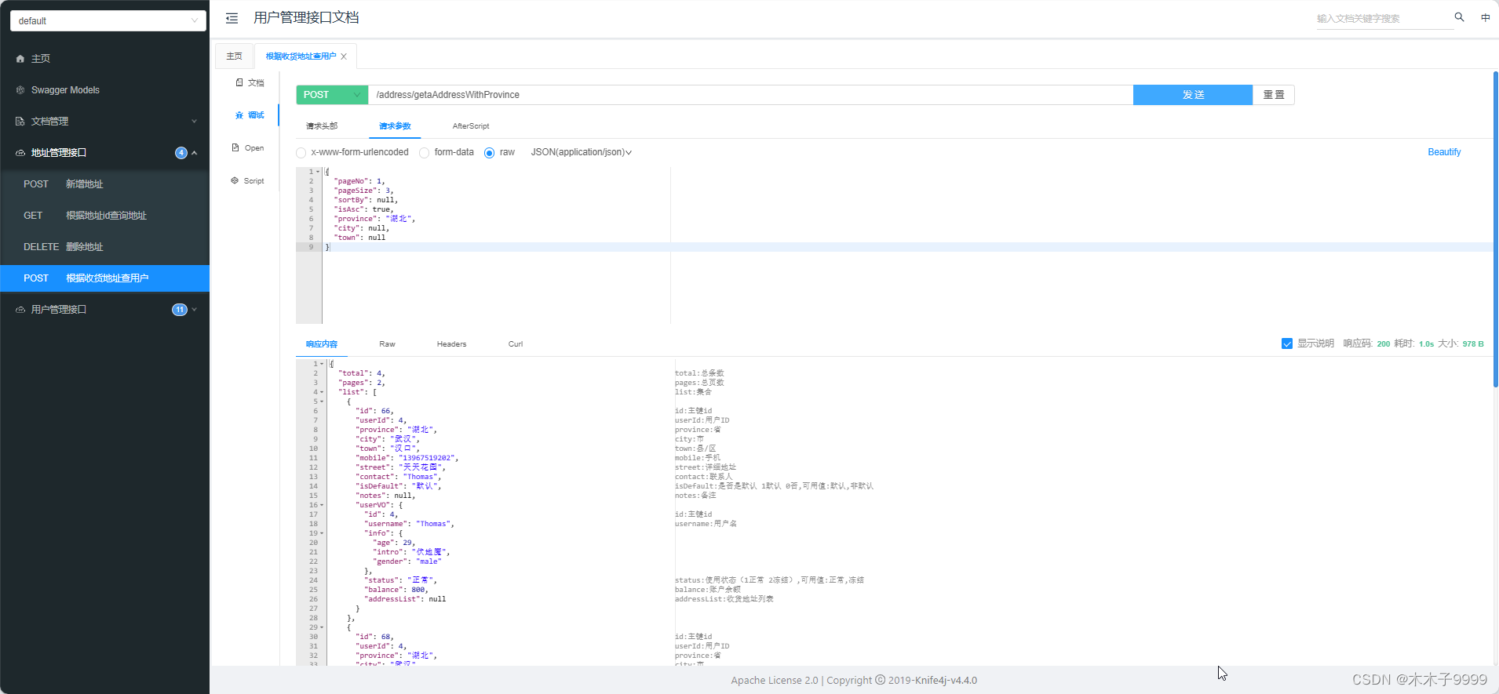Close the 根据收货地址查用户 tab

pos(344,56)
